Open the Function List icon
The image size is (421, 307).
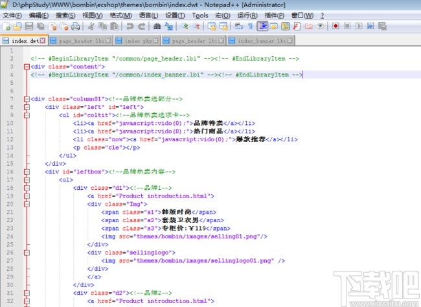pos(297,27)
